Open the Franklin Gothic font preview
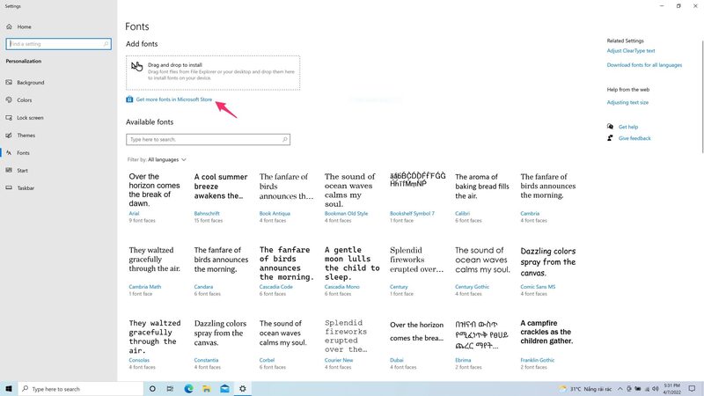Image resolution: width=704 pixels, height=396 pixels. pos(546,344)
